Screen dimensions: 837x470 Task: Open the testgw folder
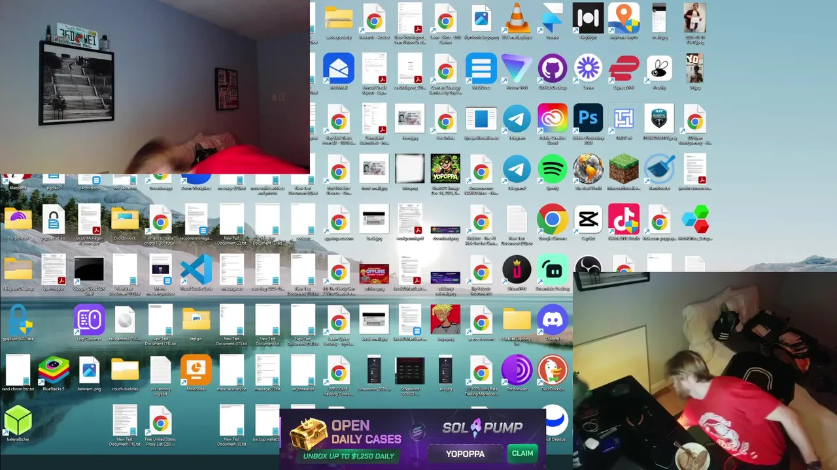[x=196, y=321]
